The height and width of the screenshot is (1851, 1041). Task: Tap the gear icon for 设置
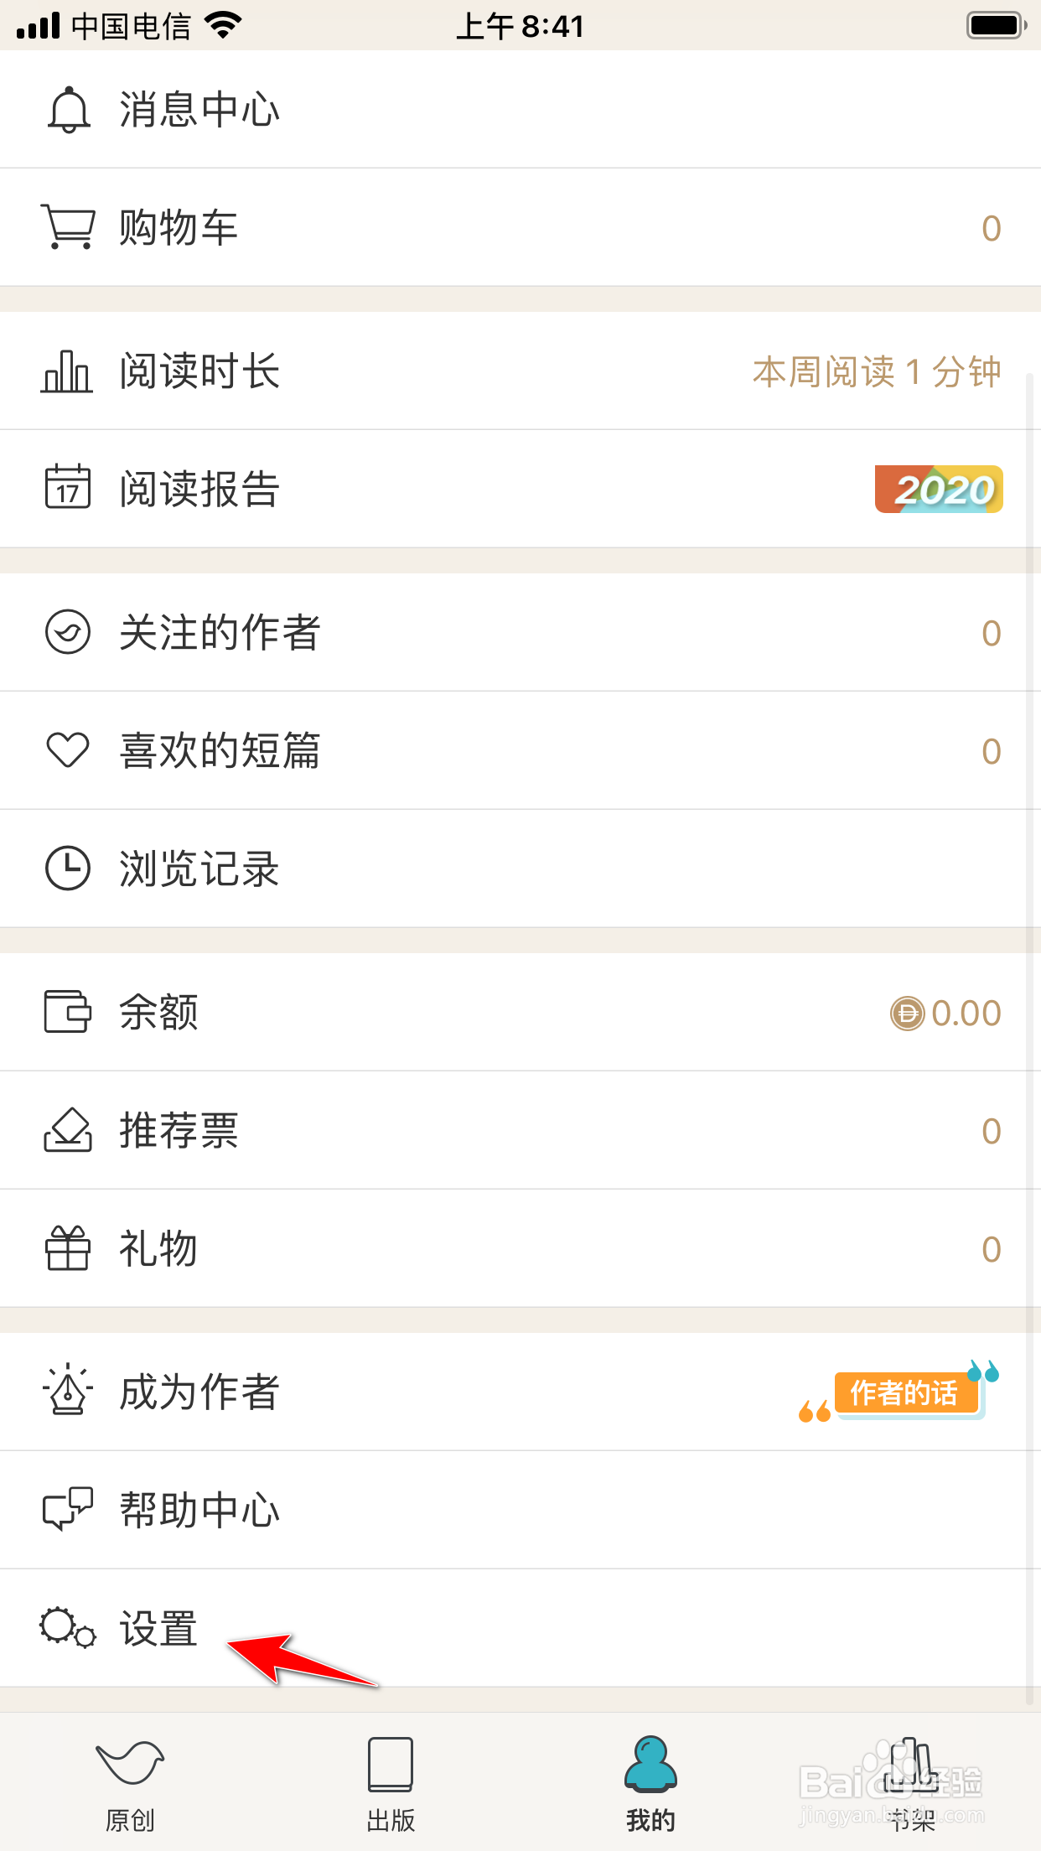[68, 1628]
